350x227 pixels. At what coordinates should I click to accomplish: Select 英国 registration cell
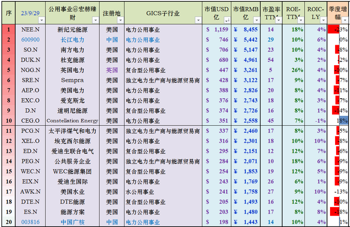111,70
